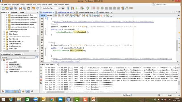Click the Find Selection magnifier editor icon

coord(68,16)
